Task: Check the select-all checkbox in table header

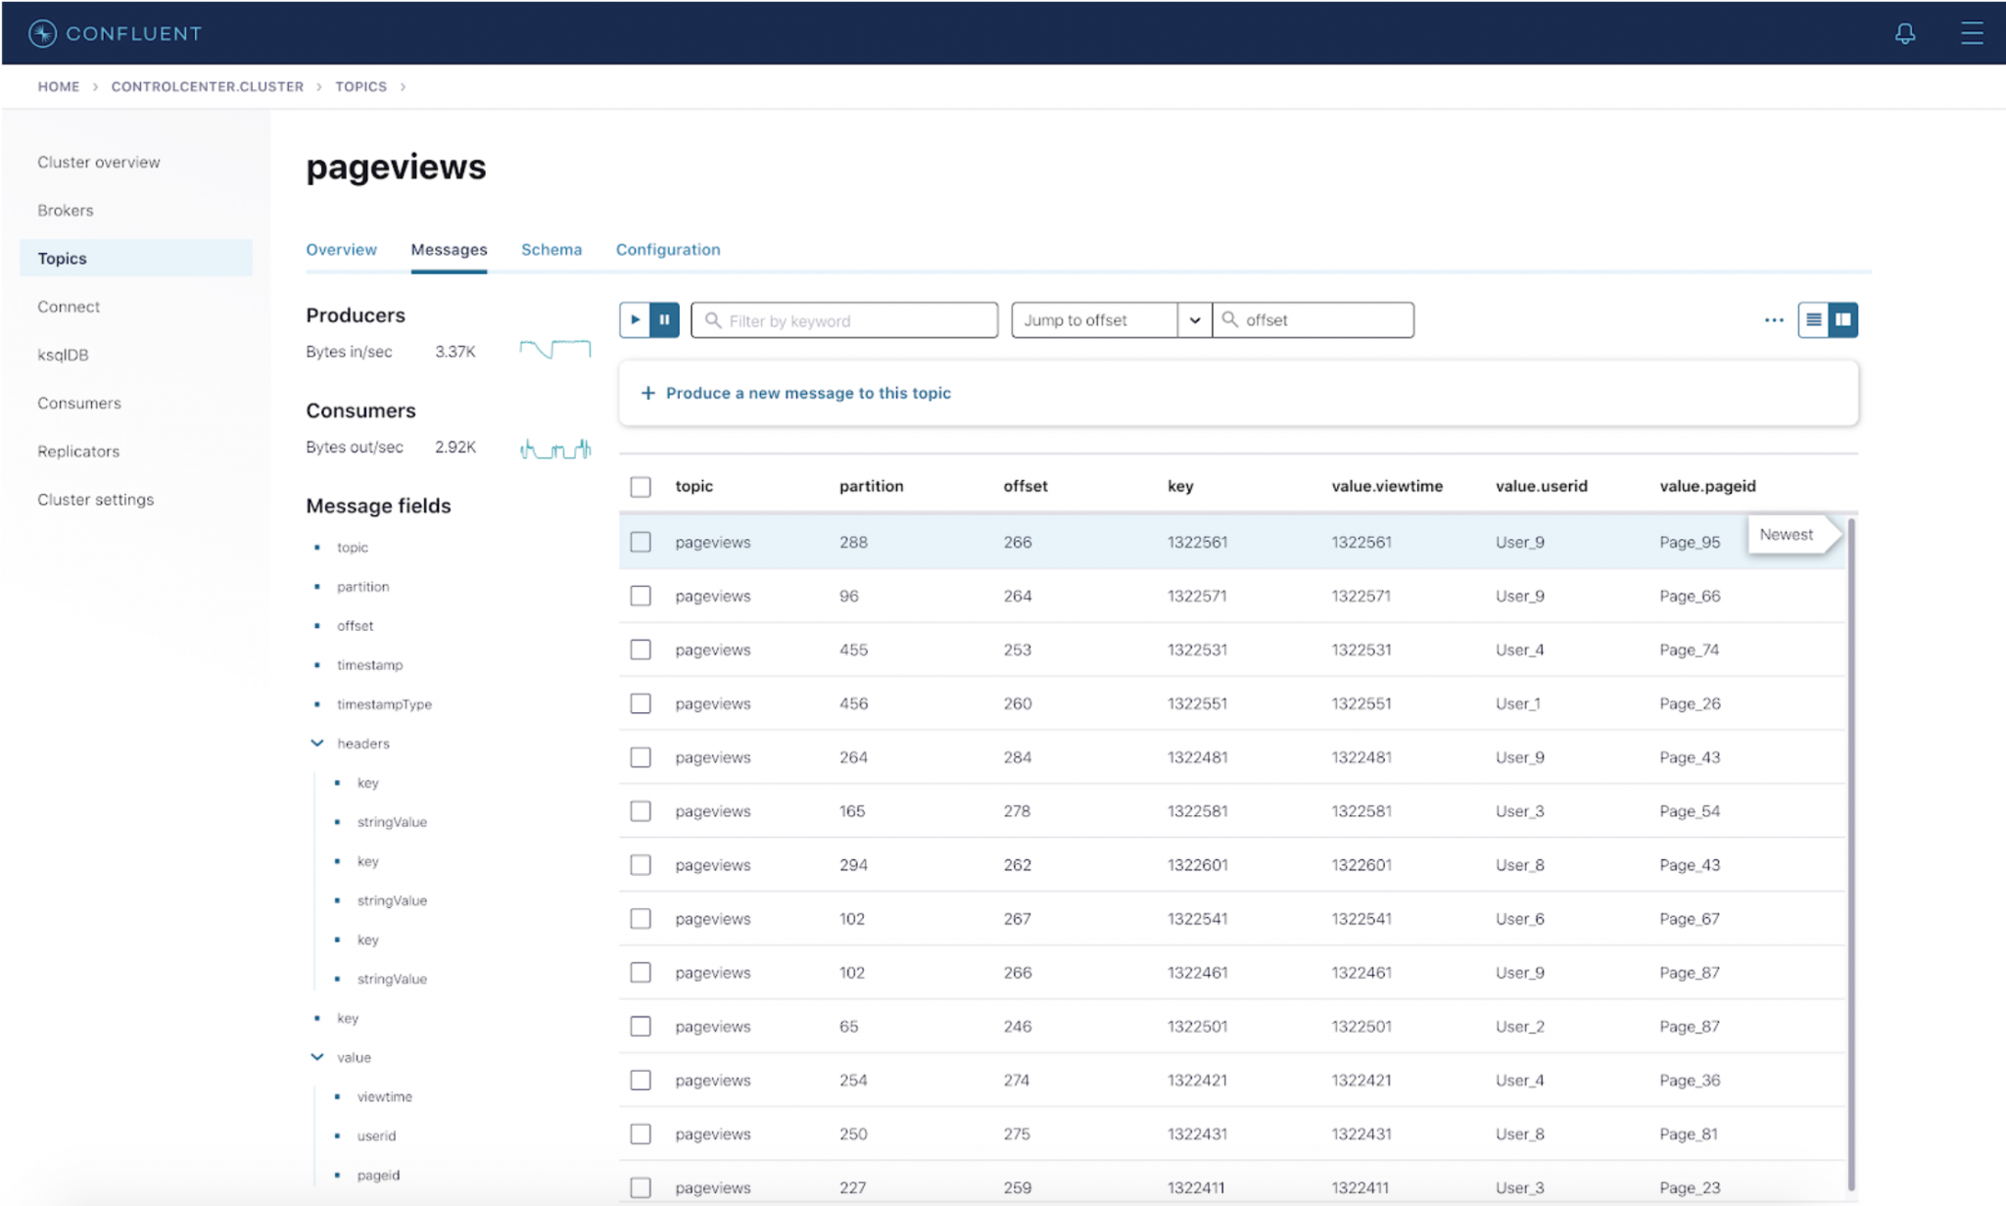Action: coord(641,487)
